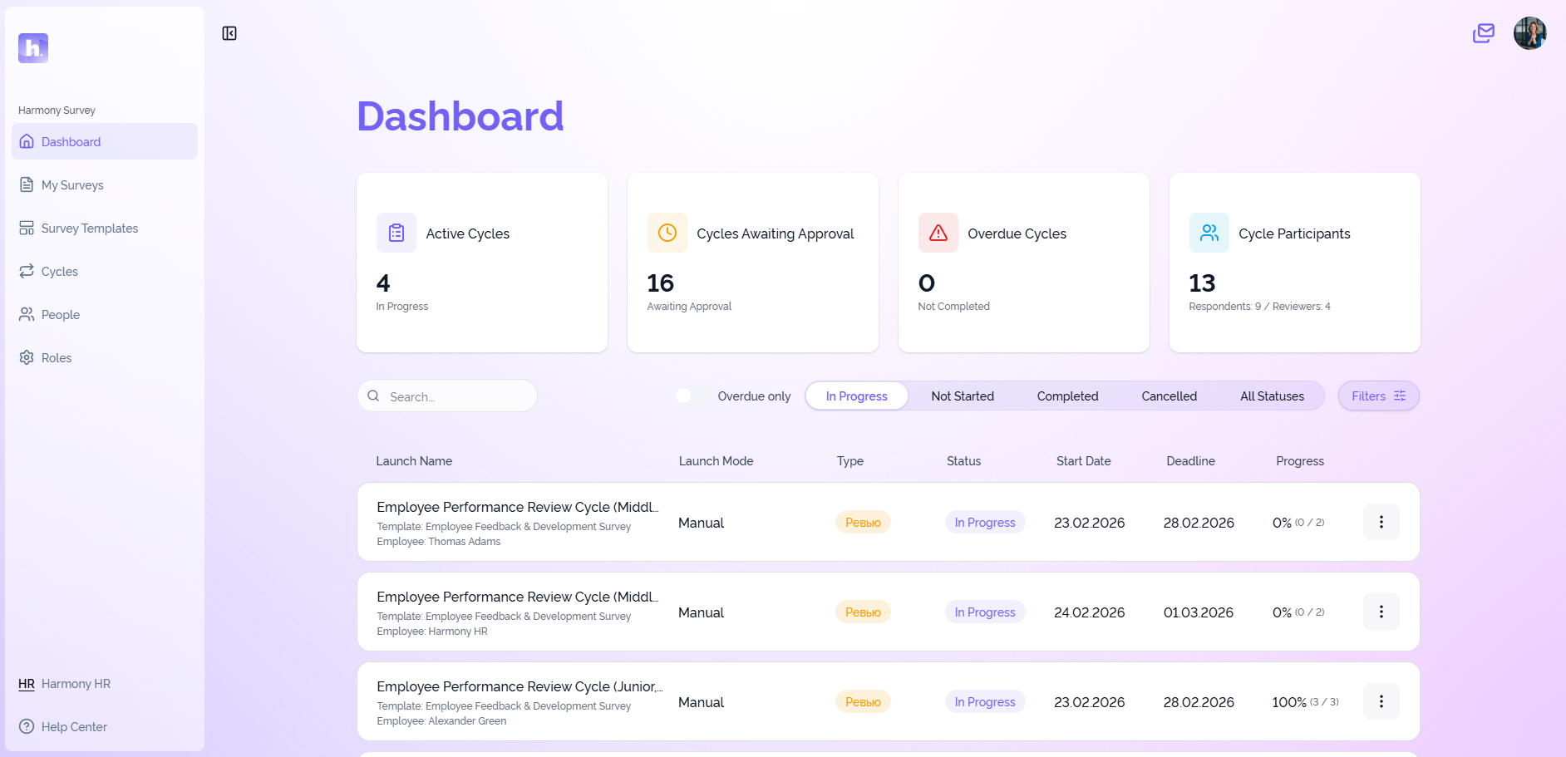Open the Dashboard sidebar icon
The image size is (1566, 757).
click(x=27, y=141)
